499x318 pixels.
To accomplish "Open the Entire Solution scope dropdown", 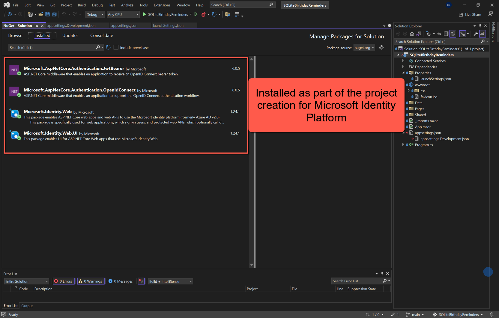I will click(x=26, y=281).
